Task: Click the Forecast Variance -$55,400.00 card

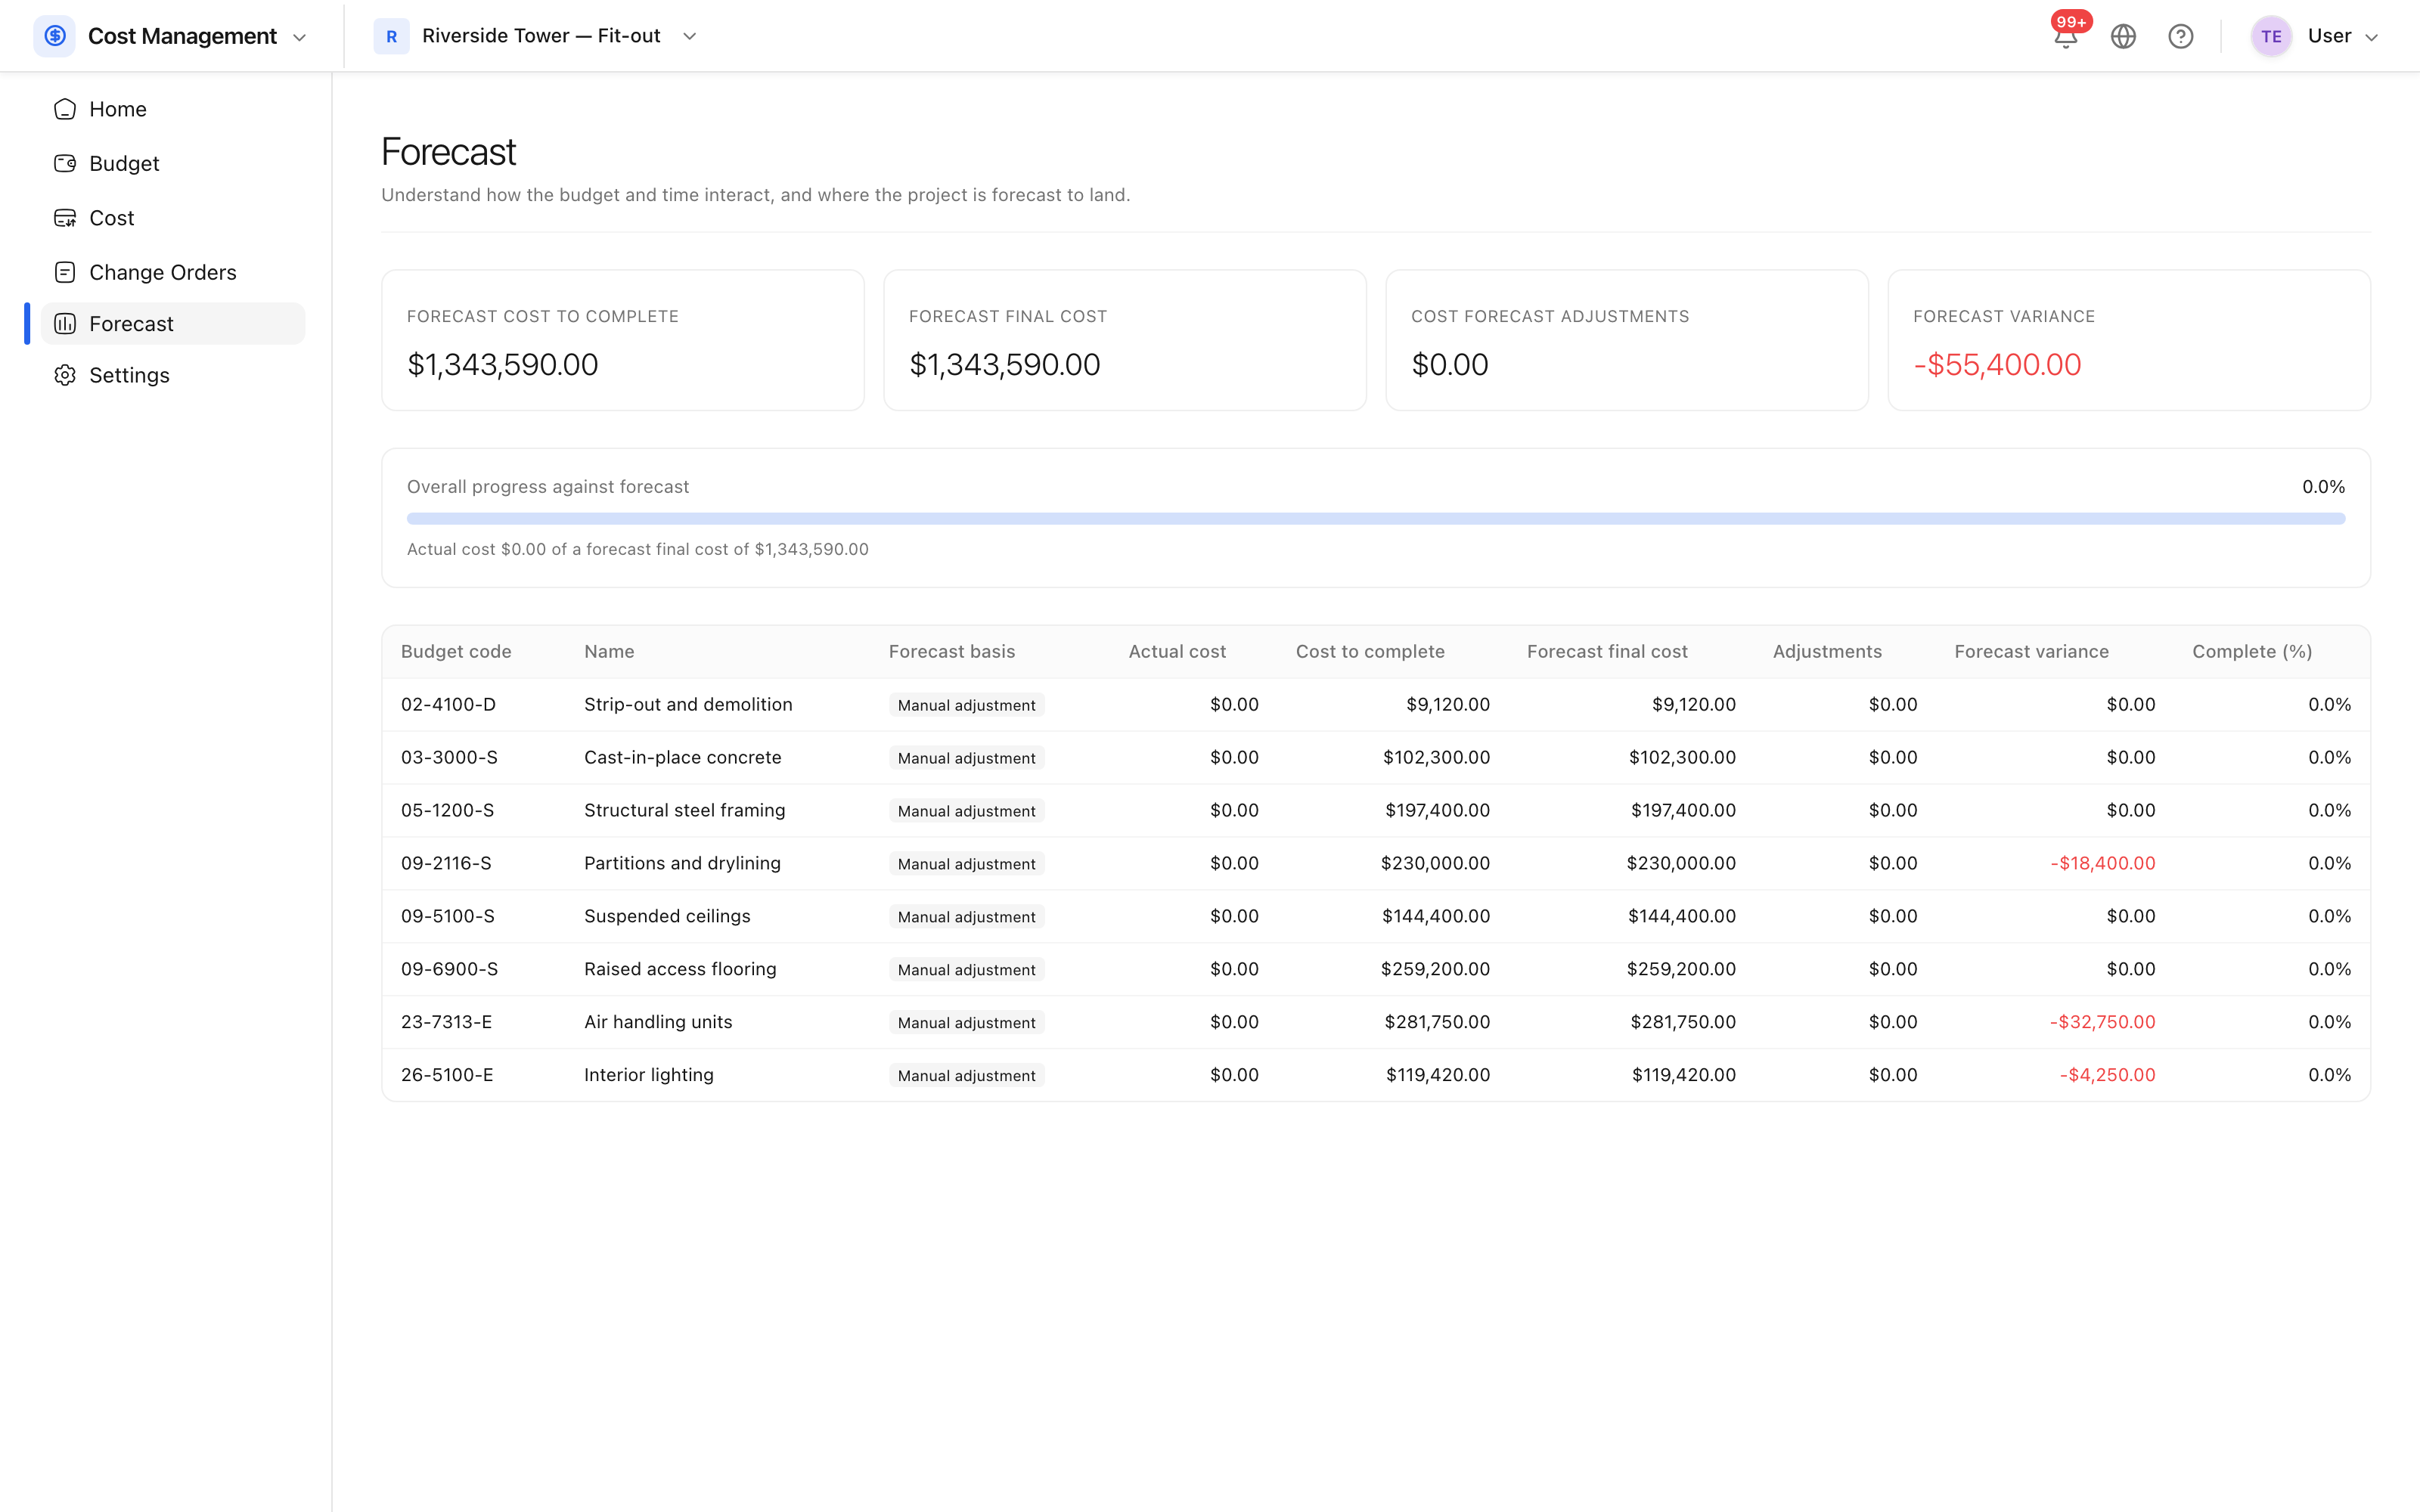Action: pyautogui.click(x=2128, y=340)
